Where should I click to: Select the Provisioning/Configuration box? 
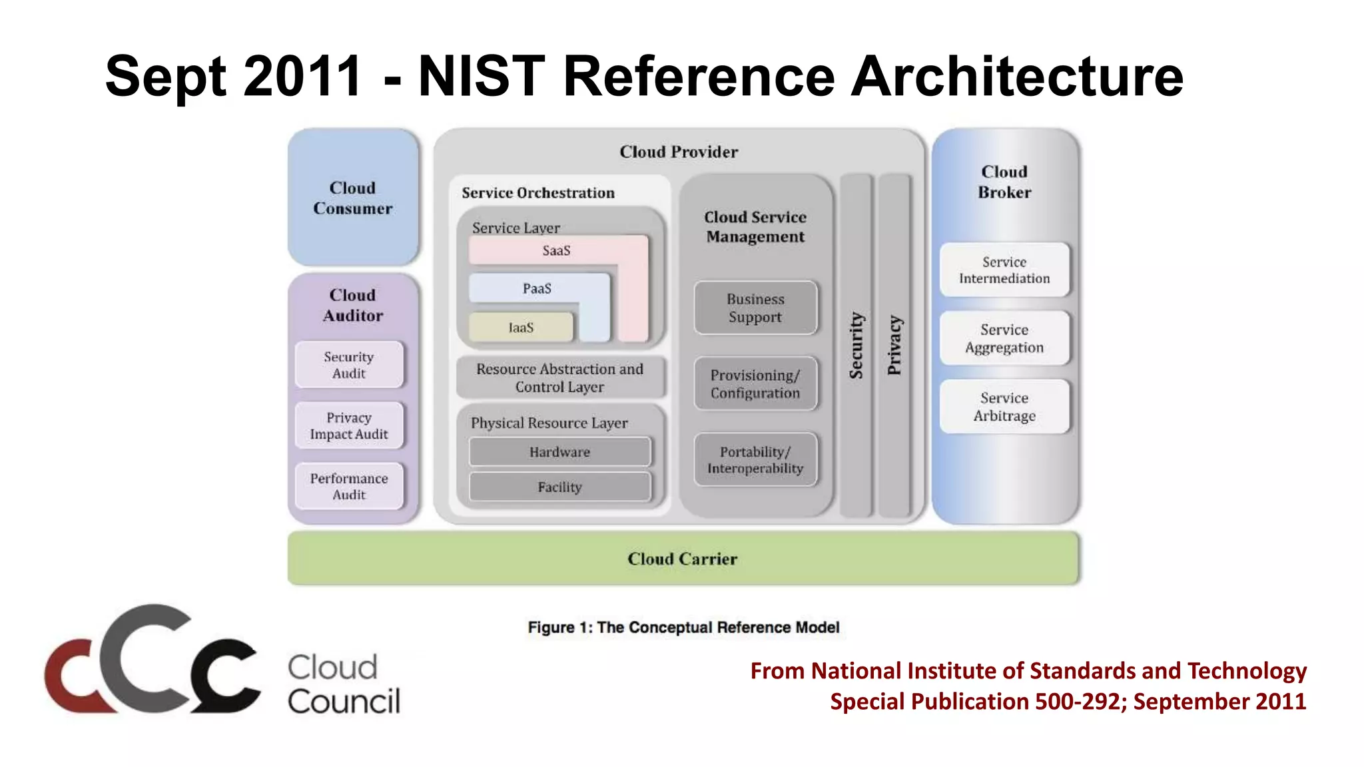[x=755, y=383]
